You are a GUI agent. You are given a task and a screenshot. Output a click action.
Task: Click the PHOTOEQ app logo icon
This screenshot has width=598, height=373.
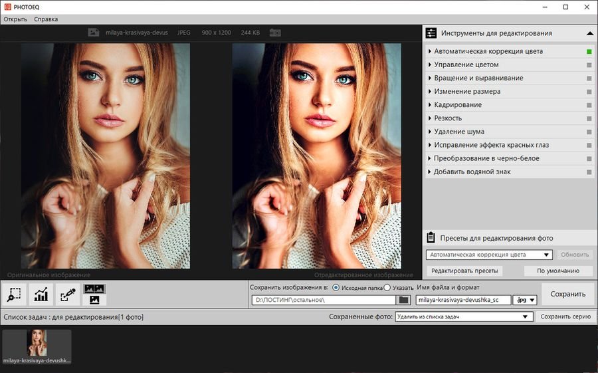pyautogui.click(x=7, y=7)
